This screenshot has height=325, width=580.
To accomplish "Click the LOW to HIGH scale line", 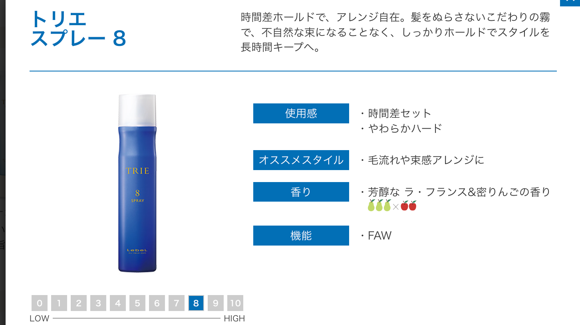I will [x=137, y=318].
